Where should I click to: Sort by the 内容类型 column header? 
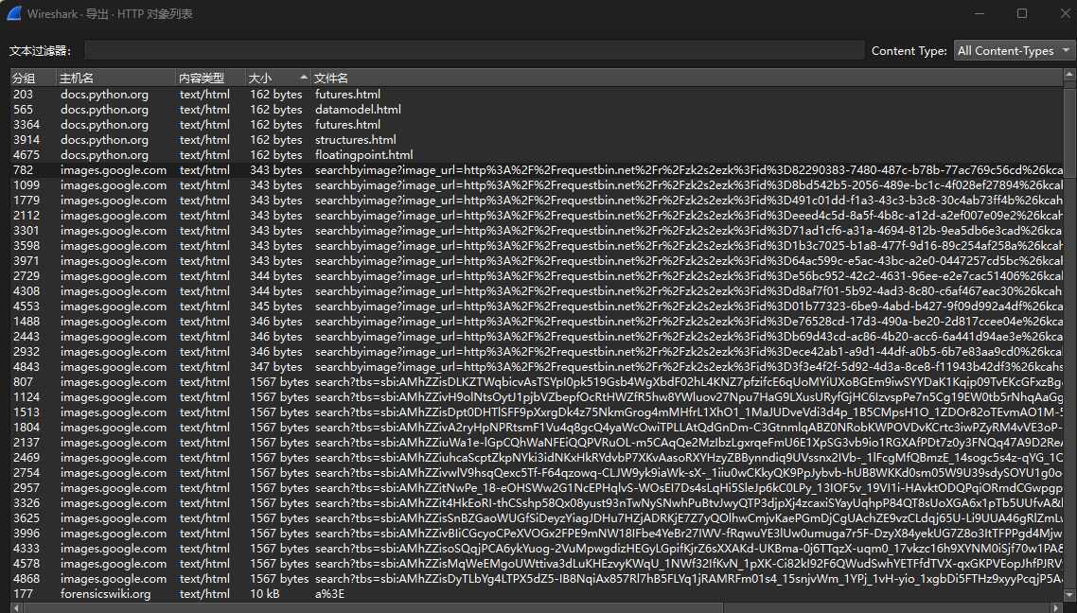click(x=210, y=79)
